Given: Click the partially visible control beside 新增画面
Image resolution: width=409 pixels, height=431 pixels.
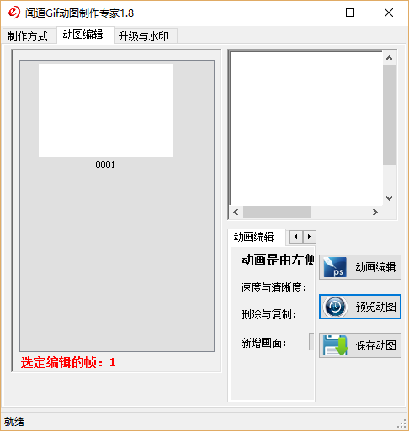Looking at the screenshot, I should click(311, 341).
